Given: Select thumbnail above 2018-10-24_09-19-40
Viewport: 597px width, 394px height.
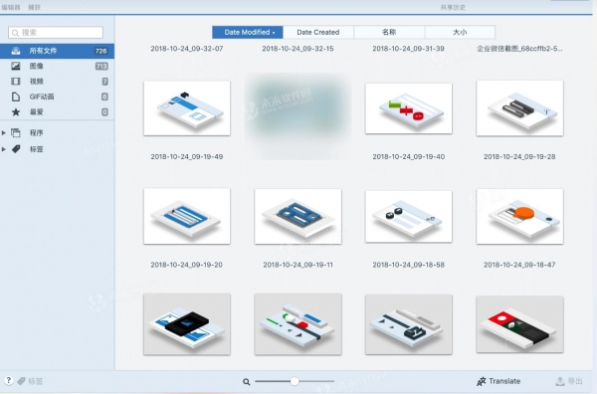Looking at the screenshot, I should point(409,108).
